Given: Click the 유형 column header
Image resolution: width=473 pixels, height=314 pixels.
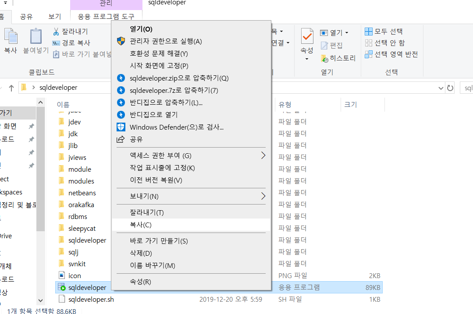Looking at the screenshot, I should point(285,105).
